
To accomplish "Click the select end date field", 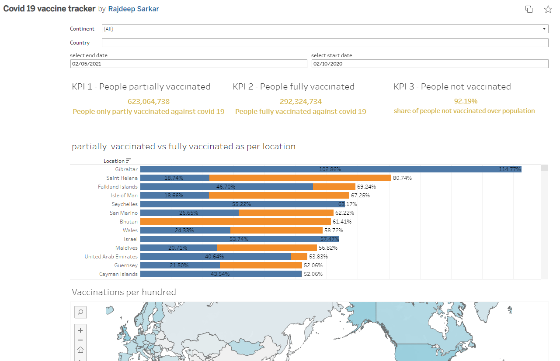I will [x=189, y=64].
